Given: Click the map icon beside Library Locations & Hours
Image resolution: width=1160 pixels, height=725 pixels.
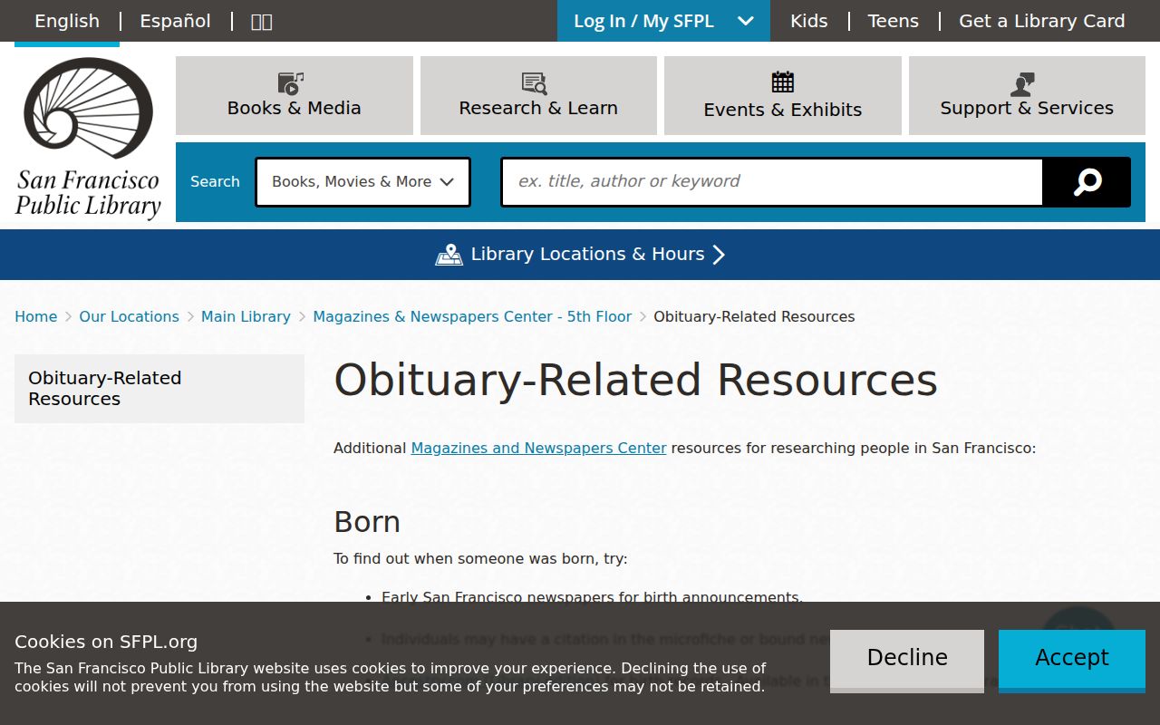Looking at the screenshot, I should click(449, 255).
